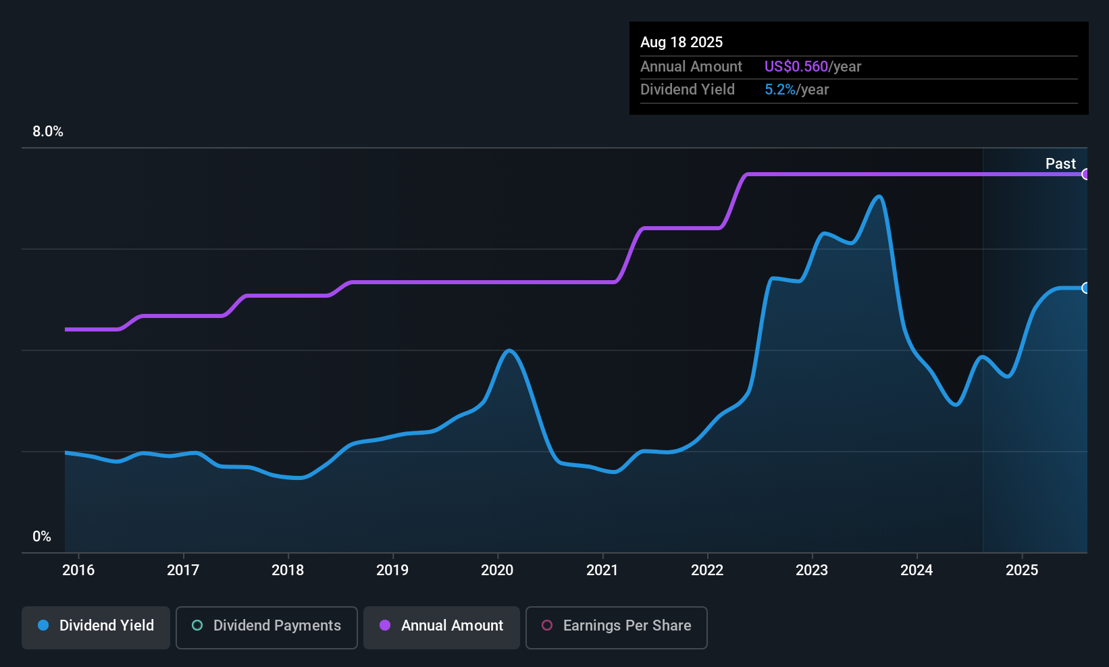Click the tooltip date Aug 18 2025
1109x667 pixels.
click(681, 43)
